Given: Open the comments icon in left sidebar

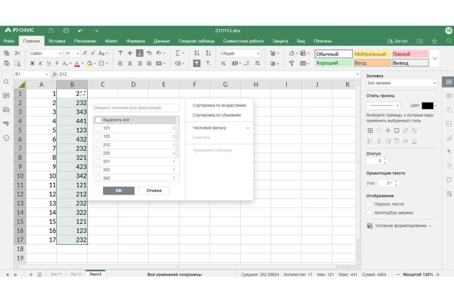Looking at the screenshot, I should pyautogui.click(x=6, y=96).
